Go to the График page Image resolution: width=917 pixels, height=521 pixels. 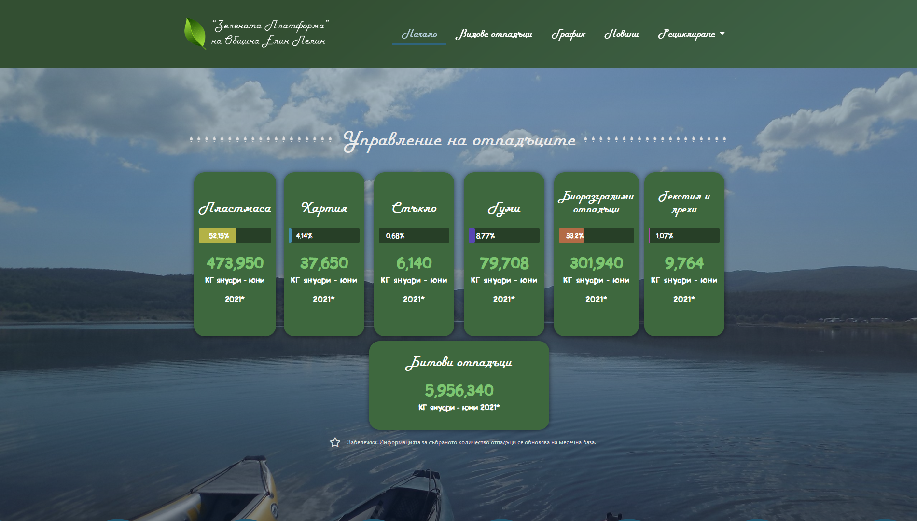[568, 34]
